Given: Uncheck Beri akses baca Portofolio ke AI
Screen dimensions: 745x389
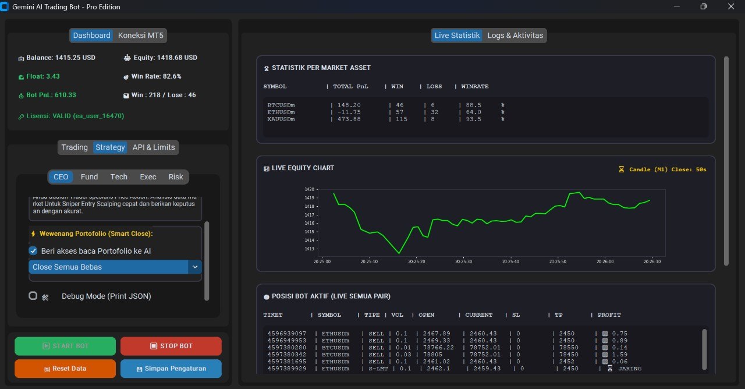Looking at the screenshot, I should [33, 251].
